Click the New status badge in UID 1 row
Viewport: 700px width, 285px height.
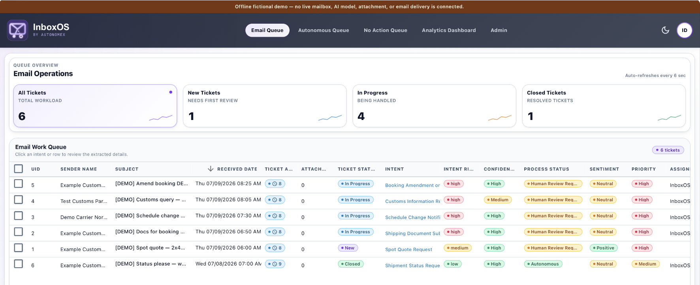348,248
